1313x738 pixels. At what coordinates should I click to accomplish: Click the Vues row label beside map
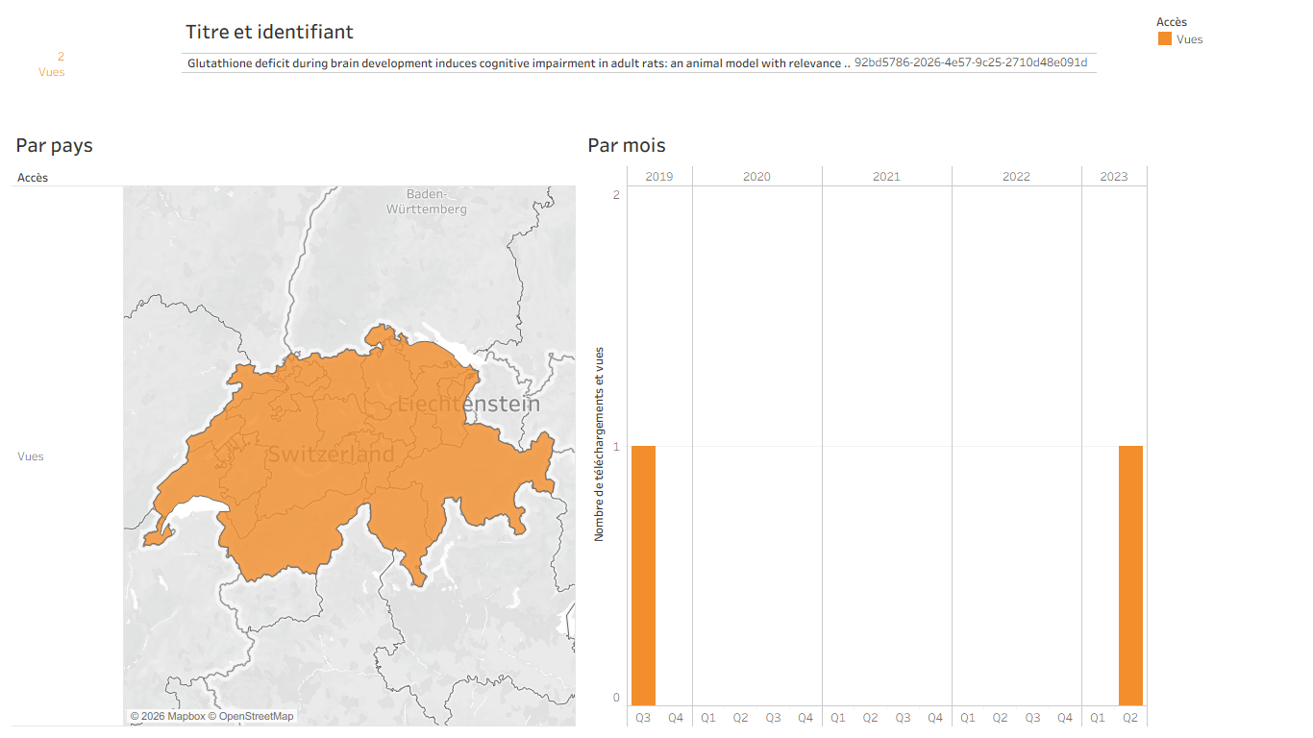tap(31, 456)
